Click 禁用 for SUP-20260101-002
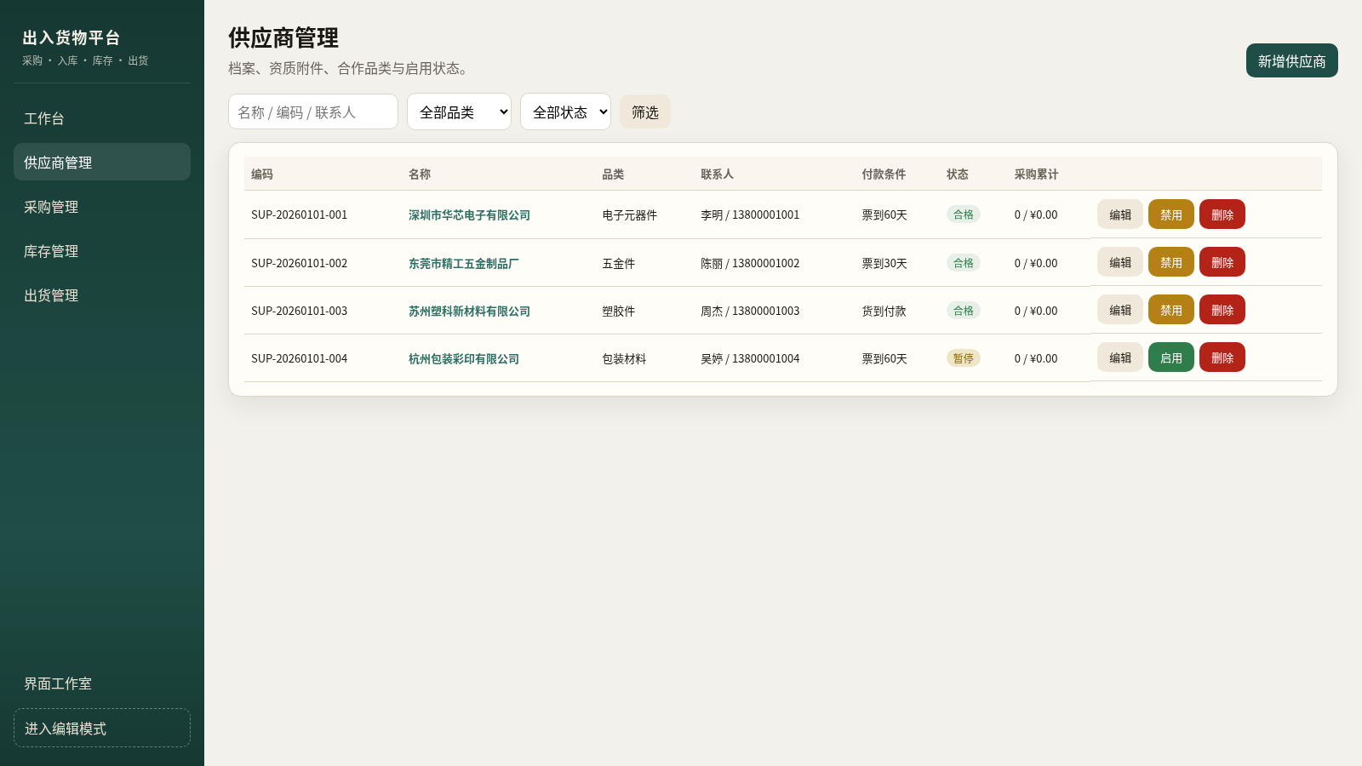This screenshot has height=766, width=1362. click(x=1170, y=262)
